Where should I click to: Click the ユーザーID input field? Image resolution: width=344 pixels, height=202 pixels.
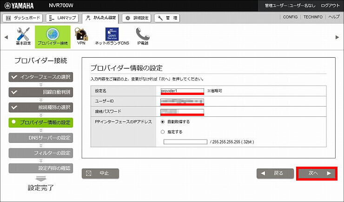click(x=182, y=101)
